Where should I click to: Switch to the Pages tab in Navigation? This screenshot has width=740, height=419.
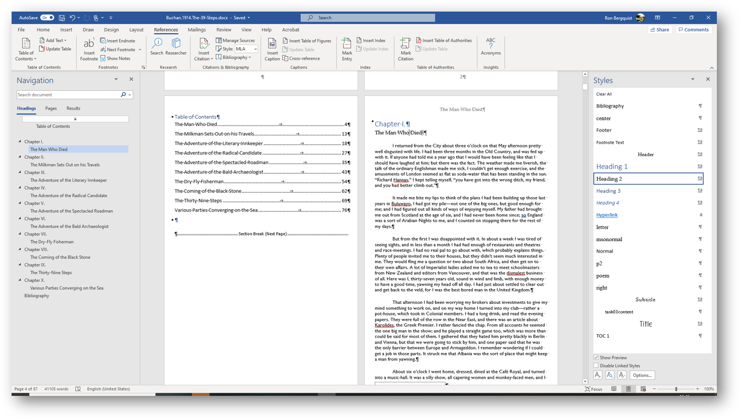point(51,108)
